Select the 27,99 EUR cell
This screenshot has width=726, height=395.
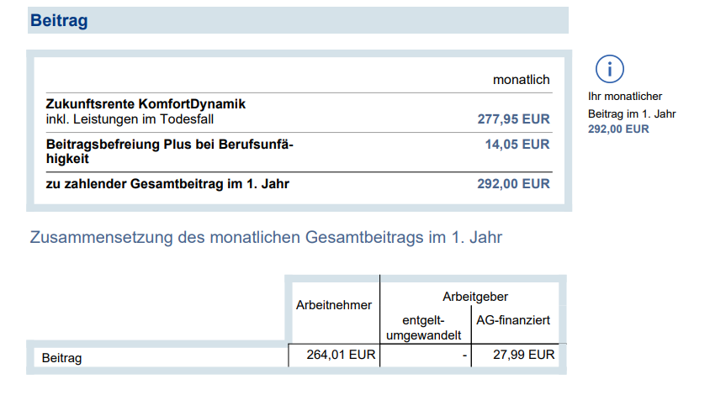(522, 355)
